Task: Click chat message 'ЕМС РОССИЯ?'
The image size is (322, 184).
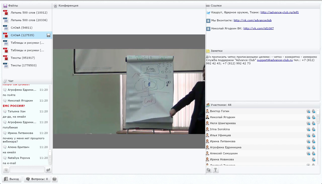Action: pyautogui.click(x=14, y=106)
